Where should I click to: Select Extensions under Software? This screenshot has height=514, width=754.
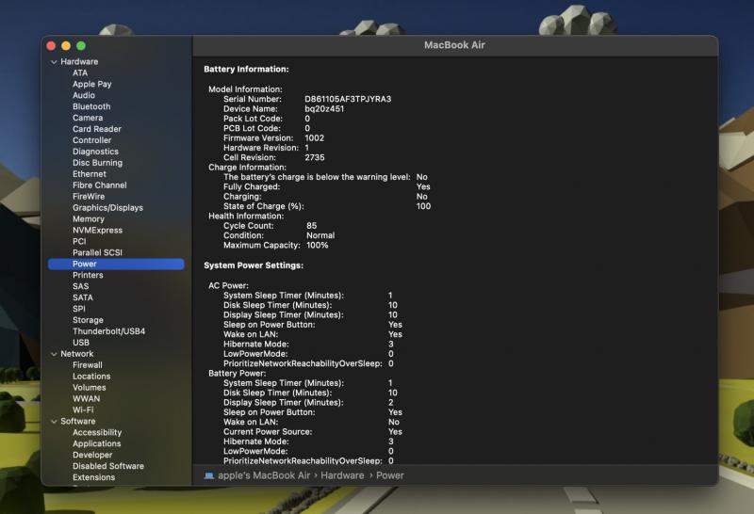tap(93, 477)
